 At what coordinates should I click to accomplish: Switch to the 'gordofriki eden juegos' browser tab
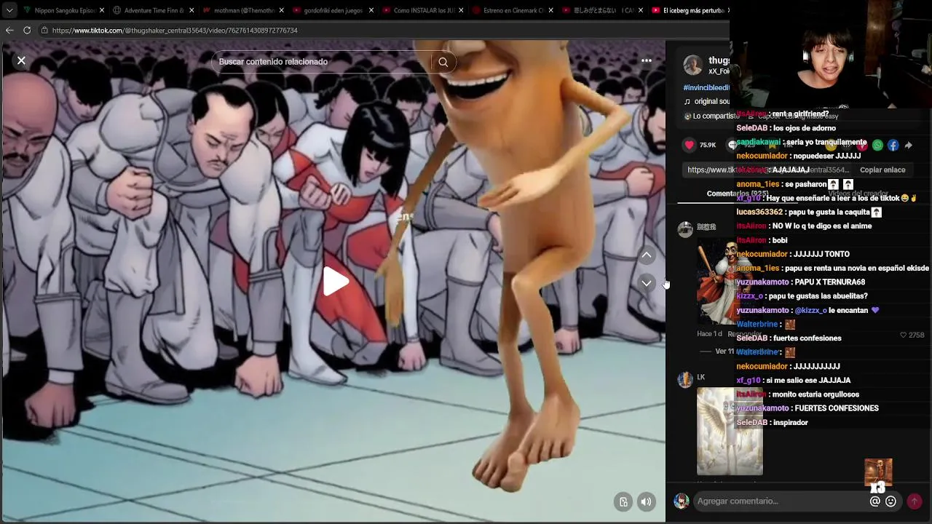(333, 11)
